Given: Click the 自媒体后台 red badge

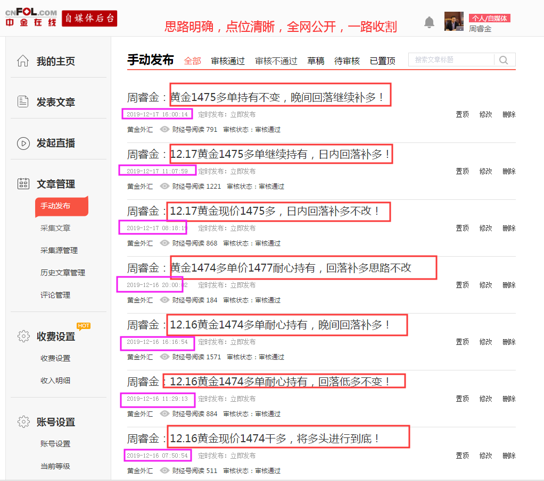Looking at the screenshot, I should pos(89,19).
